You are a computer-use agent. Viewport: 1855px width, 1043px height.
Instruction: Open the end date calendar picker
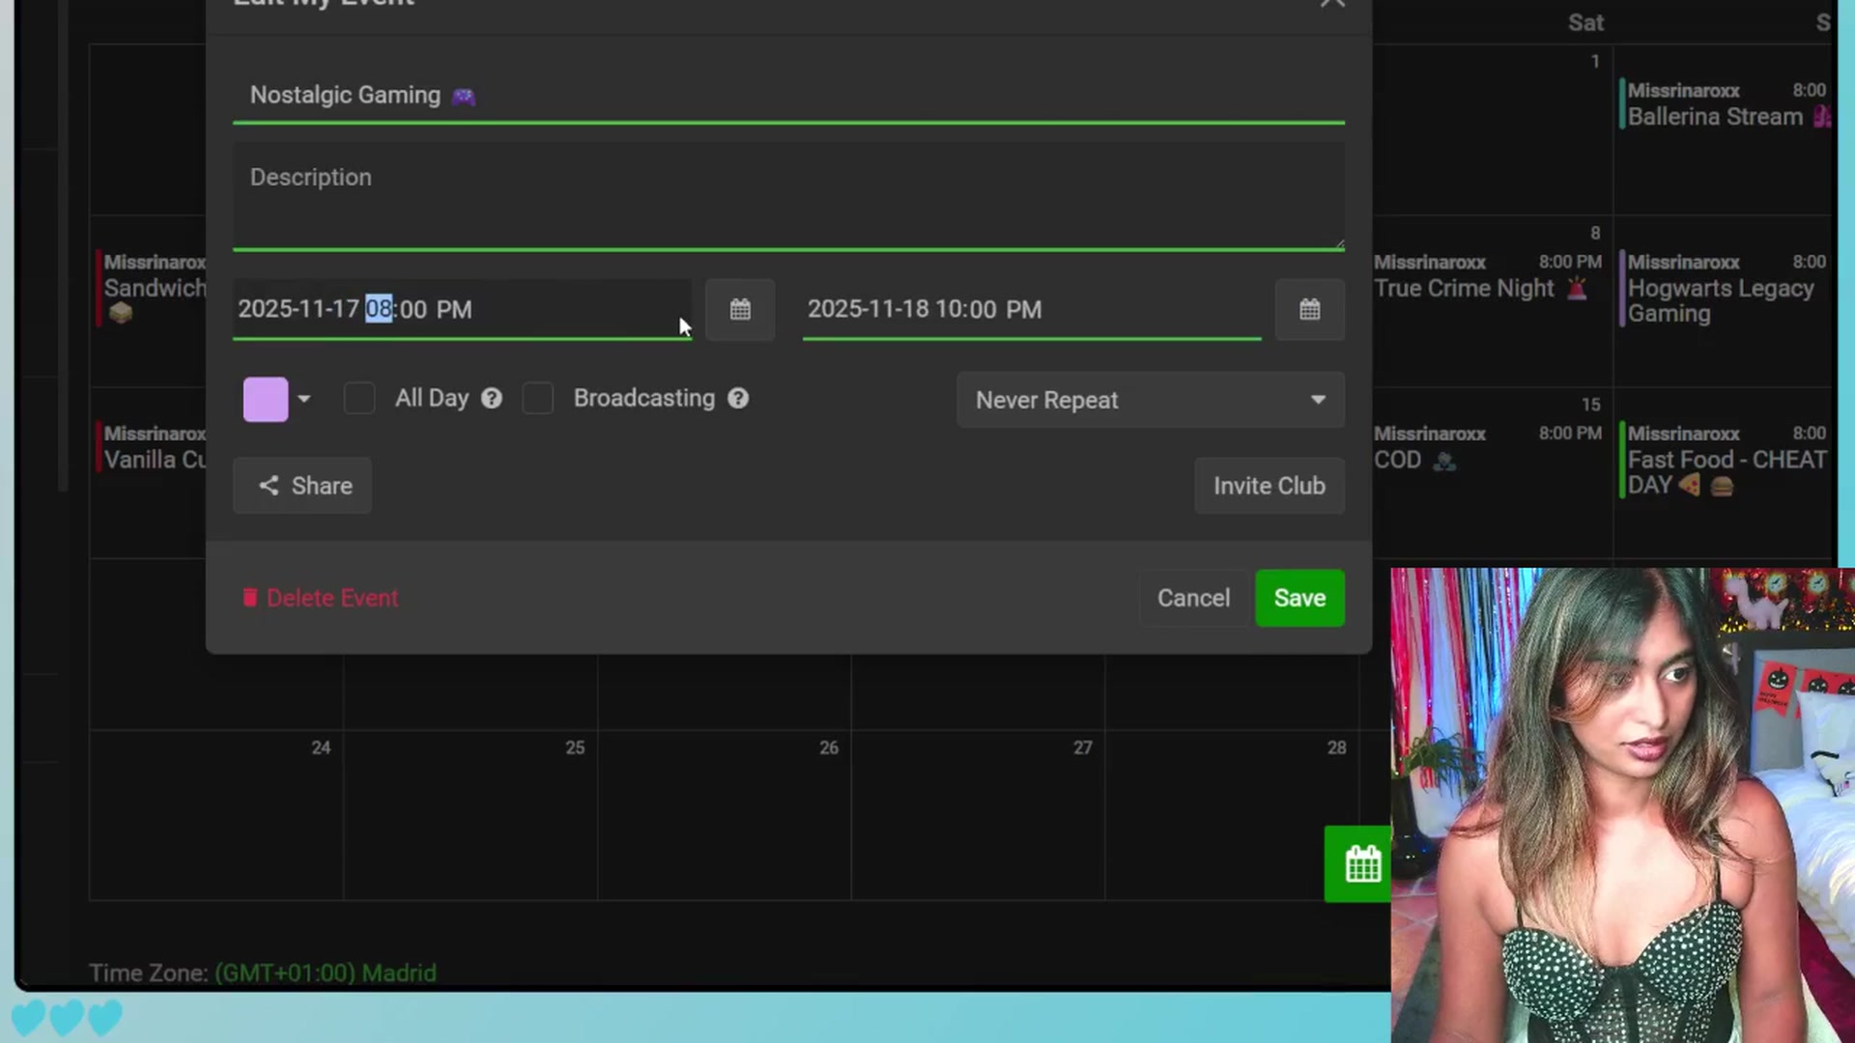click(1309, 310)
